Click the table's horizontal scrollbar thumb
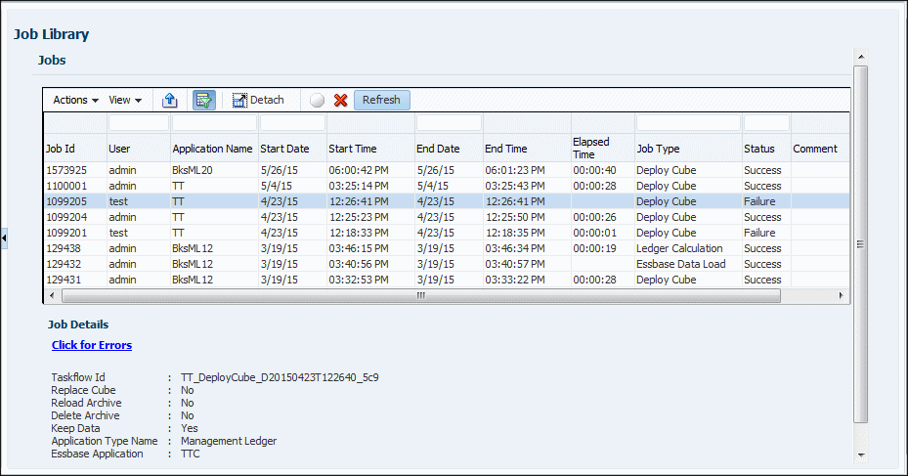The image size is (908, 476). click(x=421, y=296)
